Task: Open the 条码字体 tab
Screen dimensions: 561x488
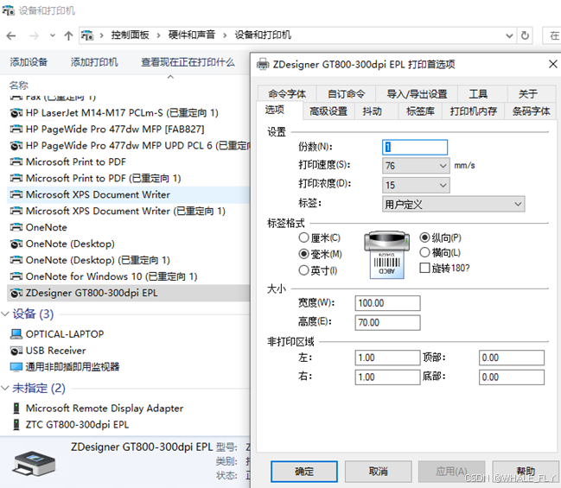Action: pyautogui.click(x=532, y=111)
